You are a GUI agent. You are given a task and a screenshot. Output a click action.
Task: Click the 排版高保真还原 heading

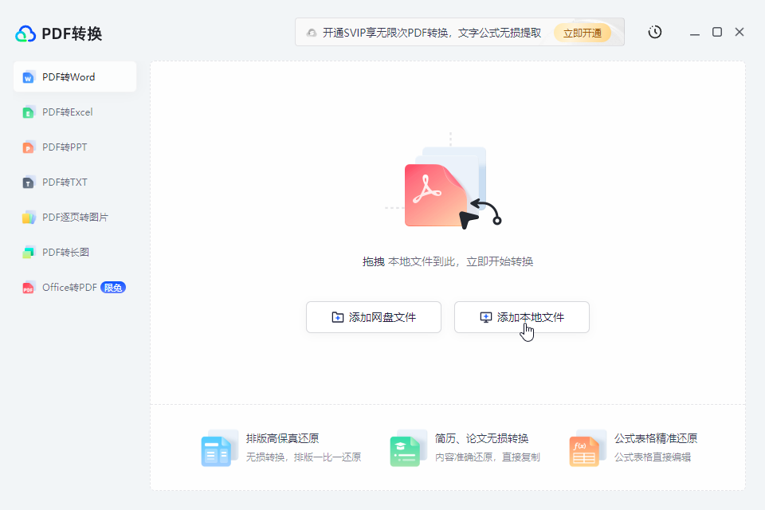[282, 438]
